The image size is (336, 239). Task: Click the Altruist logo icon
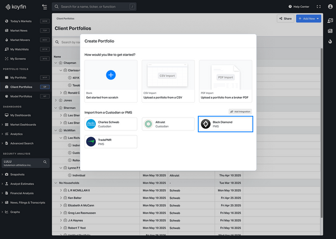click(148, 124)
